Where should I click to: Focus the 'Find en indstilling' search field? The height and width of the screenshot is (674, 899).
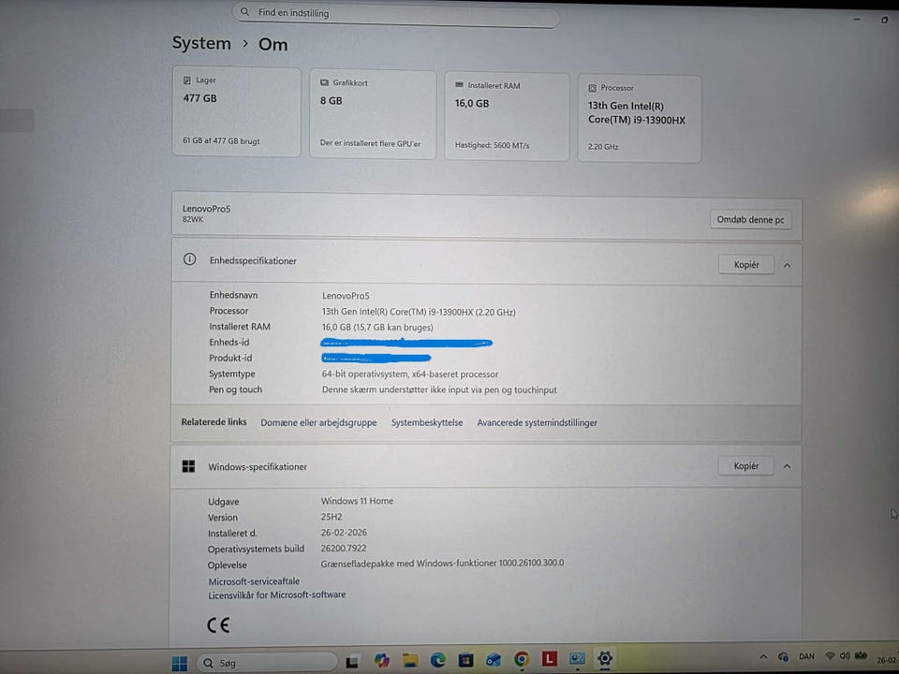[395, 14]
